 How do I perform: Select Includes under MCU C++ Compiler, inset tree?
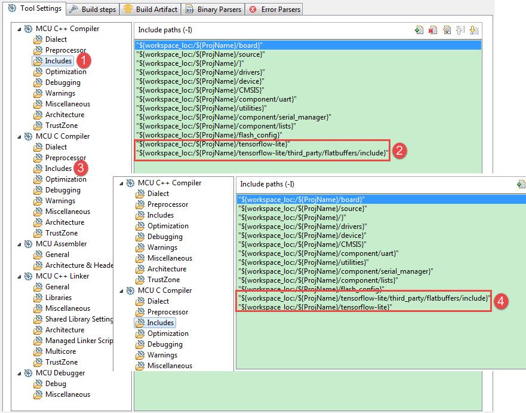pyautogui.click(x=155, y=215)
